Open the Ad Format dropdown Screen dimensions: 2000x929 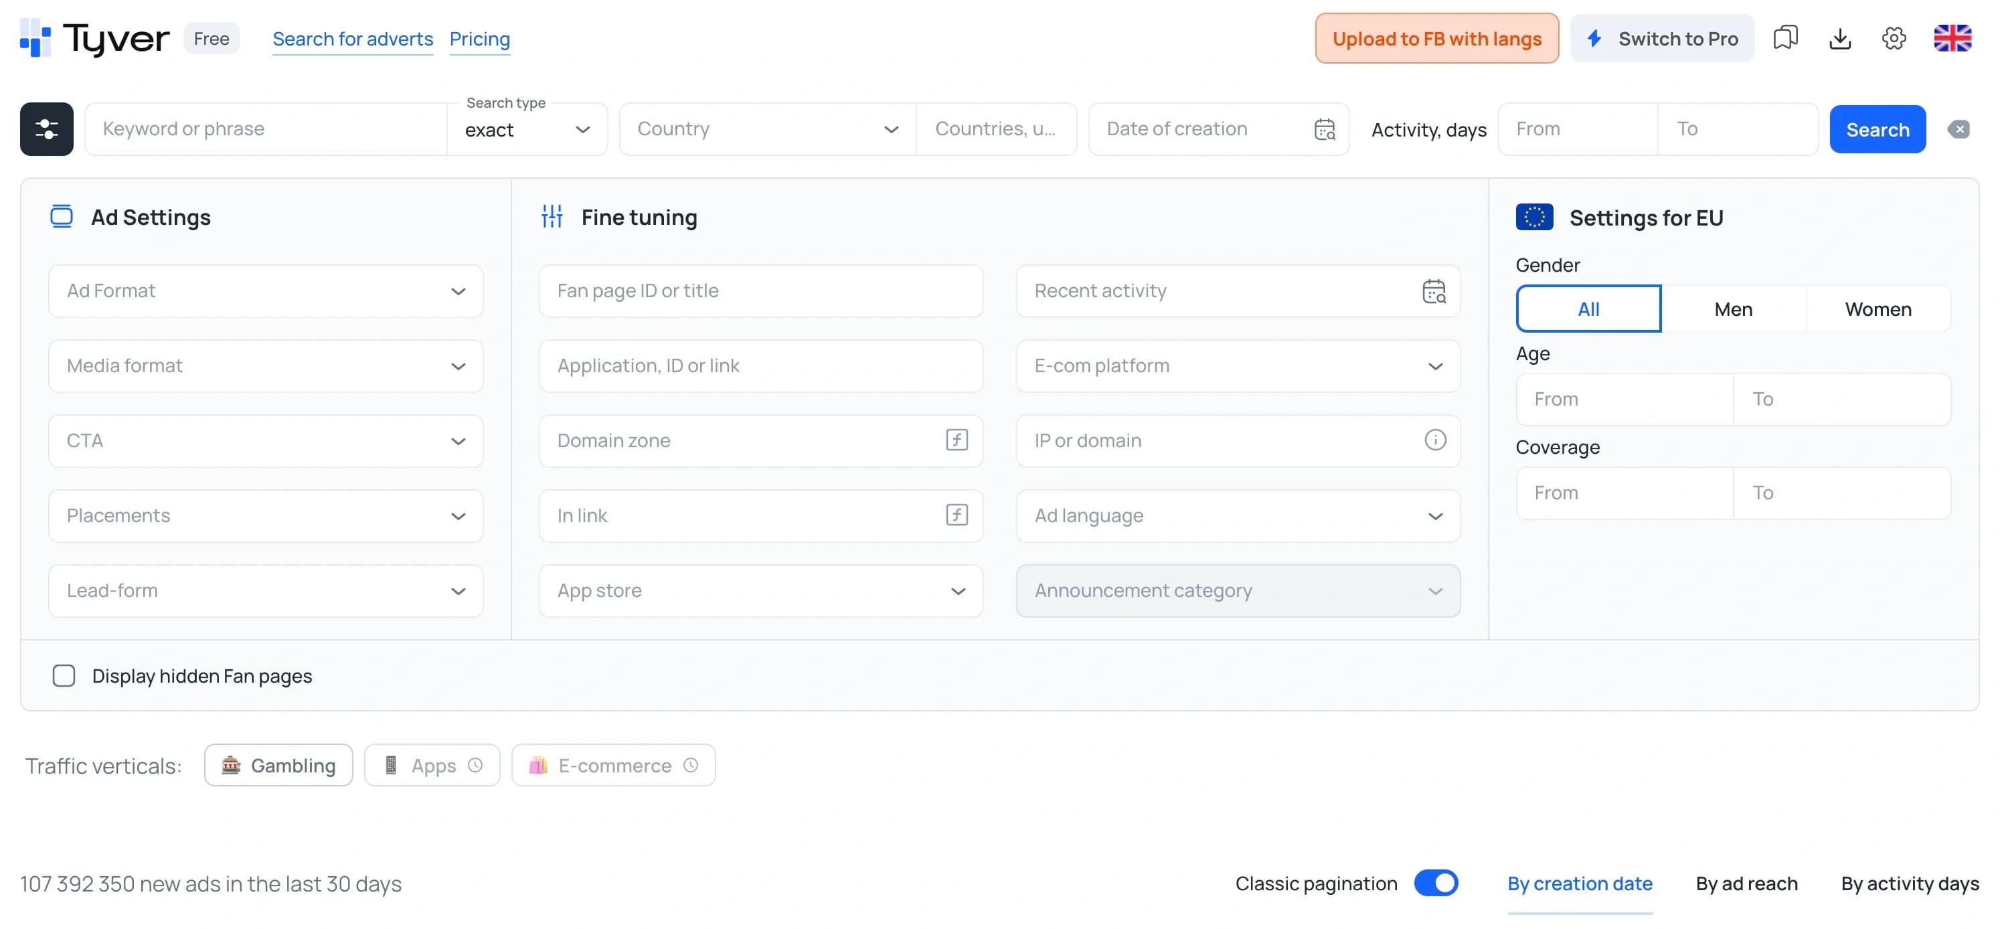pyautogui.click(x=266, y=291)
